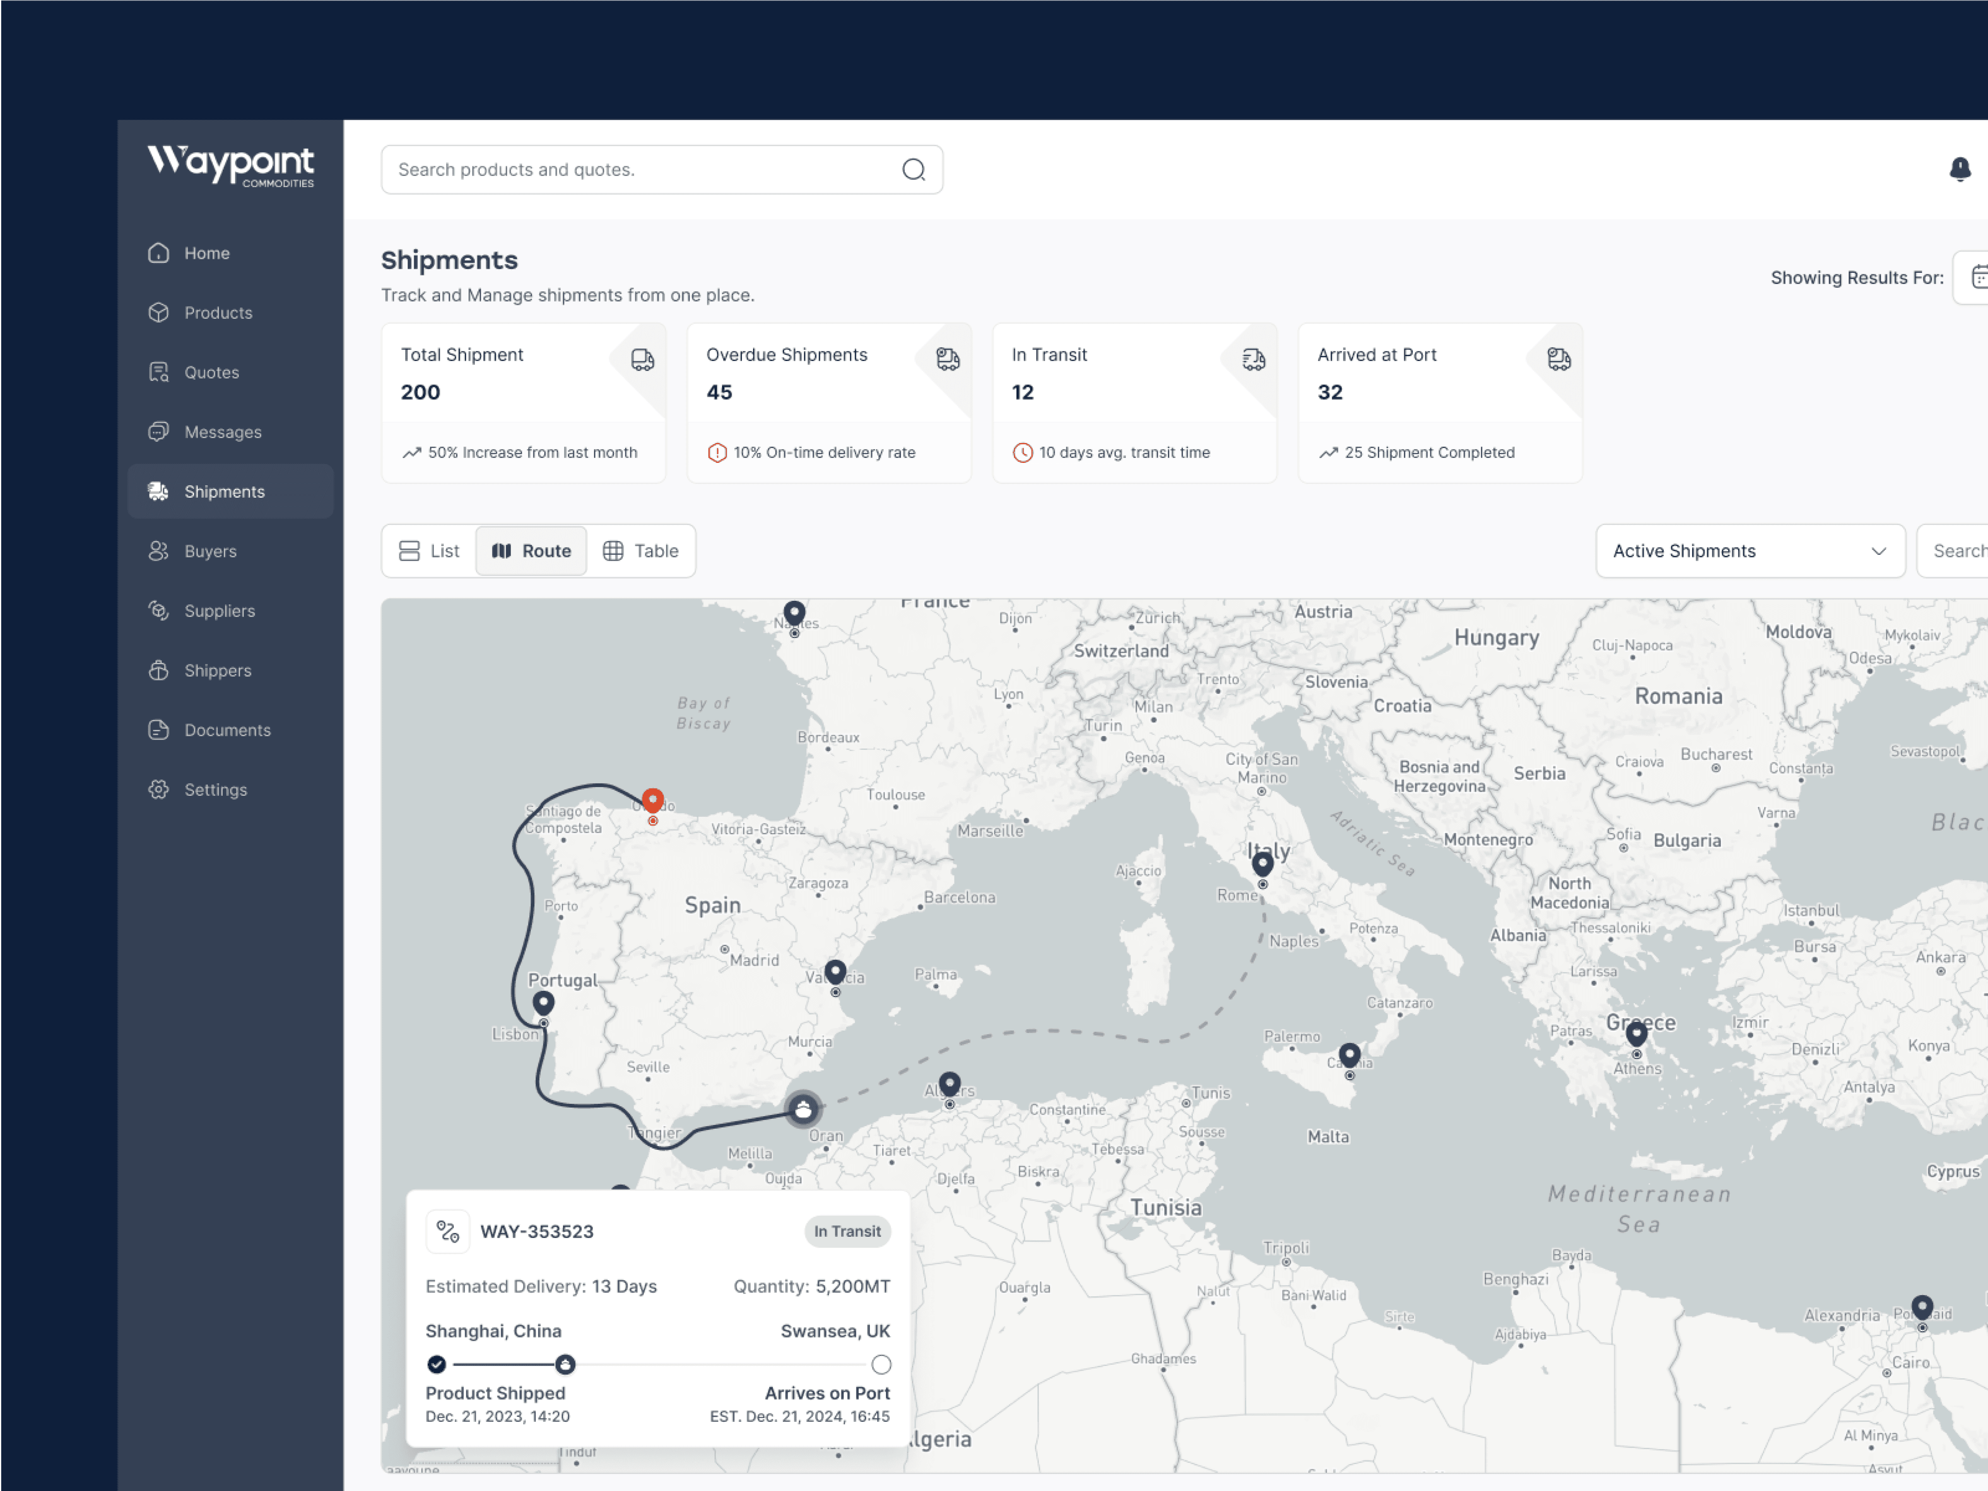This screenshot has height=1491, width=1988.
Task: Click the In Transit status badge
Action: pos(847,1231)
